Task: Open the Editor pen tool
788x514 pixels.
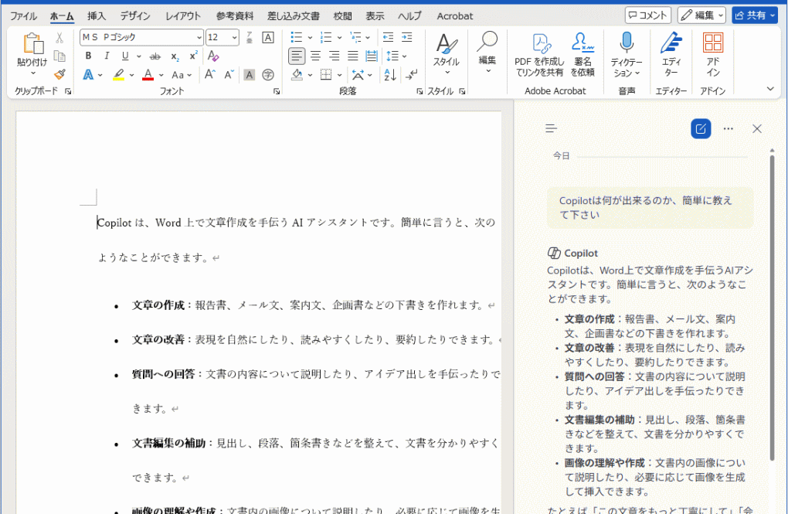Action: (x=671, y=54)
